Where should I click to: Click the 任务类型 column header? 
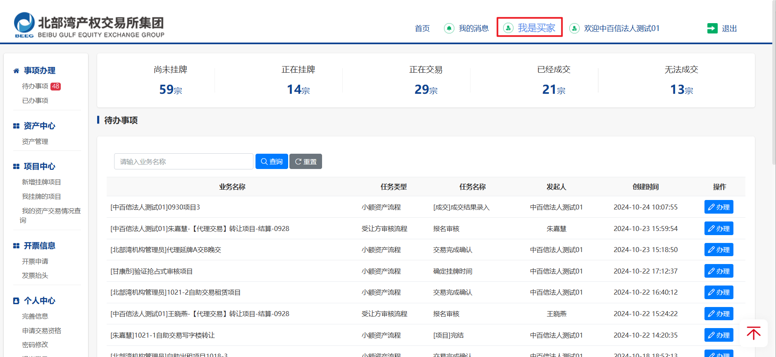394,187
